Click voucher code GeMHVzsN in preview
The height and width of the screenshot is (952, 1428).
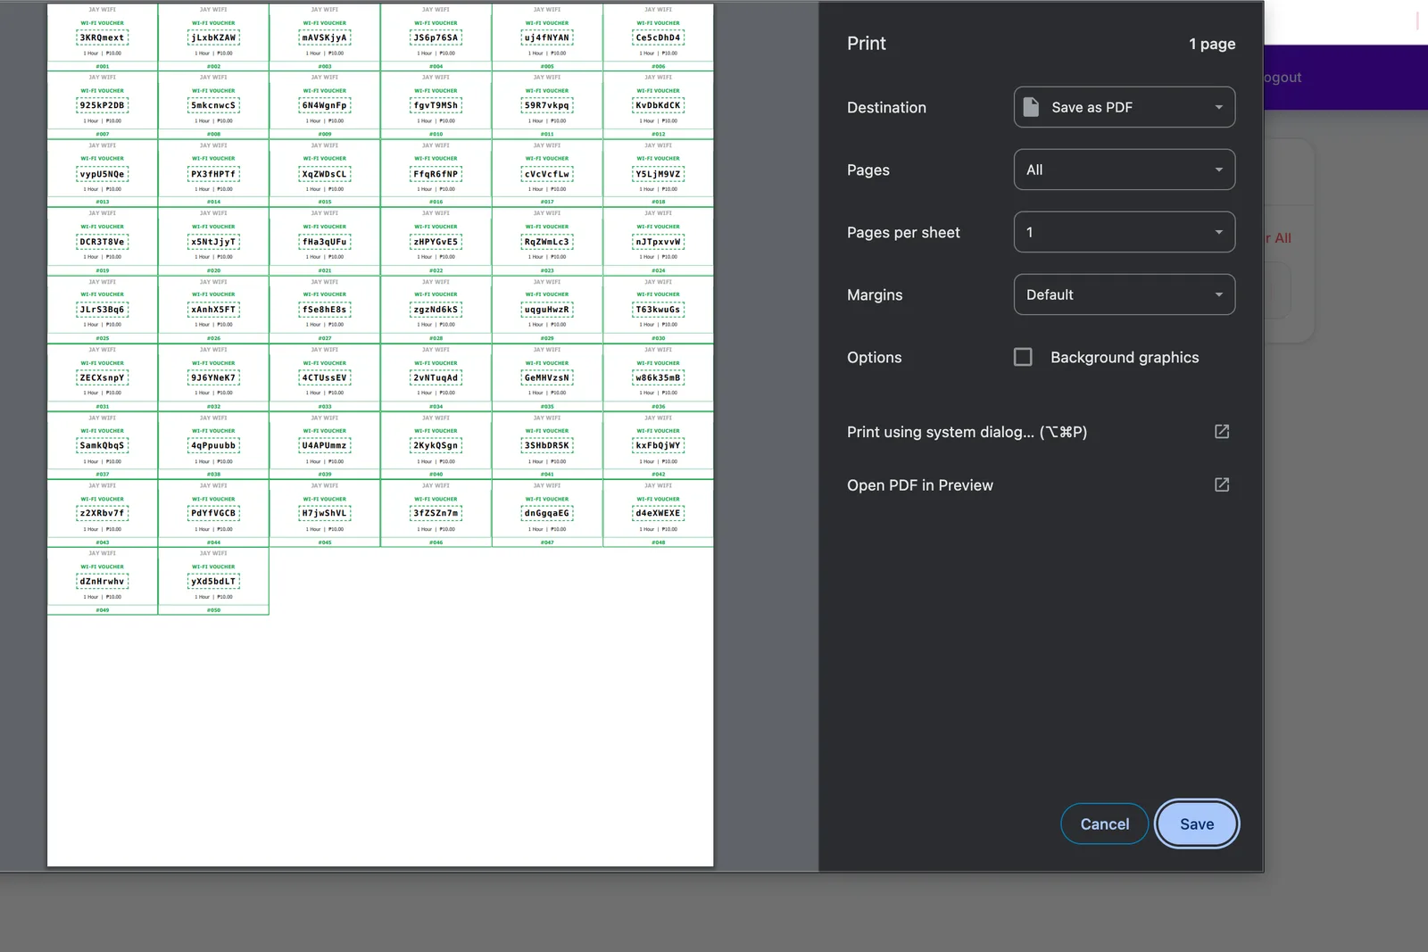[547, 377]
